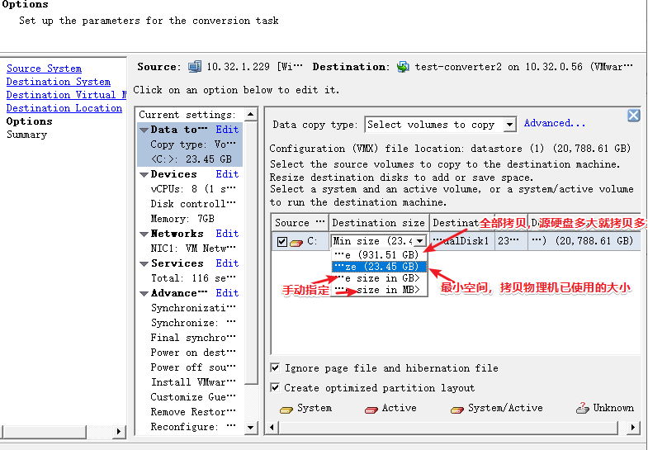648x450 pixels.
Task: Open the Destination size Min size dropdown
Action: 421,242
